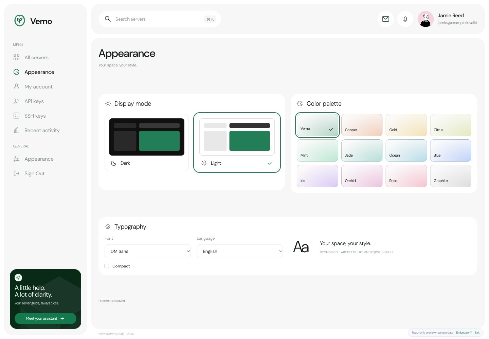Enable the Compact checkbox
The height and width of the screenshot is (339, 489).
(x=107, y=266)
